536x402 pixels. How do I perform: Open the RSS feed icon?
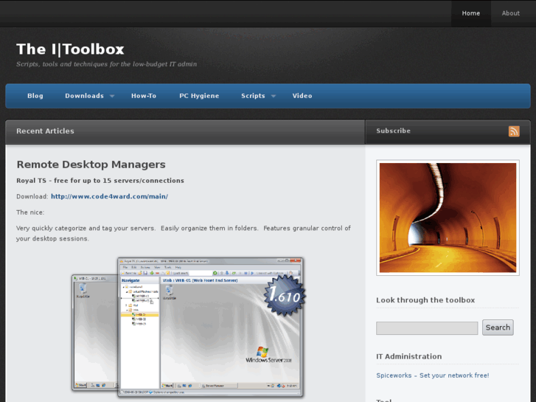(514, 131)
